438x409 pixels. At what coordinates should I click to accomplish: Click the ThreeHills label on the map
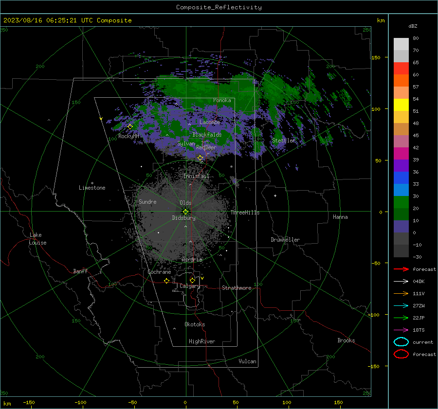point(245,213)
